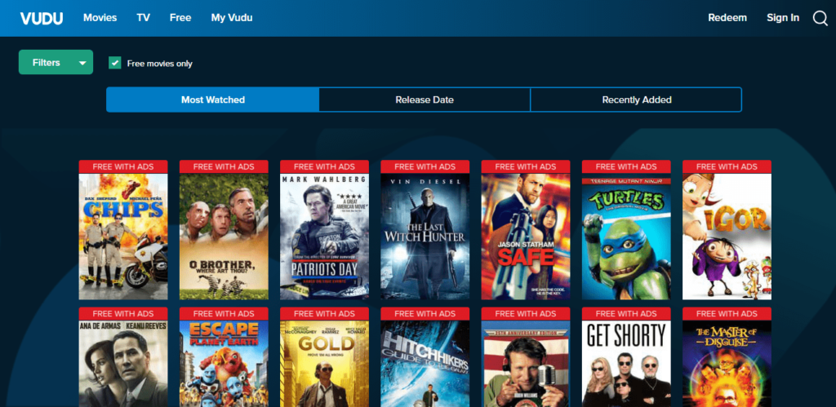Image resolution: width=836 pixels, height=407 pixels.
Task: Expand the Filters dropdown
Action: tap(56, 62)
